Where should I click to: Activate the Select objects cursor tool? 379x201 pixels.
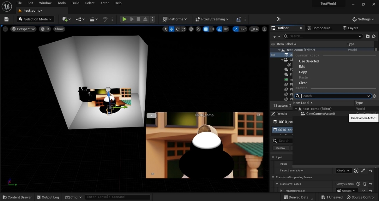pyautogui.click(x=165, y=29)
